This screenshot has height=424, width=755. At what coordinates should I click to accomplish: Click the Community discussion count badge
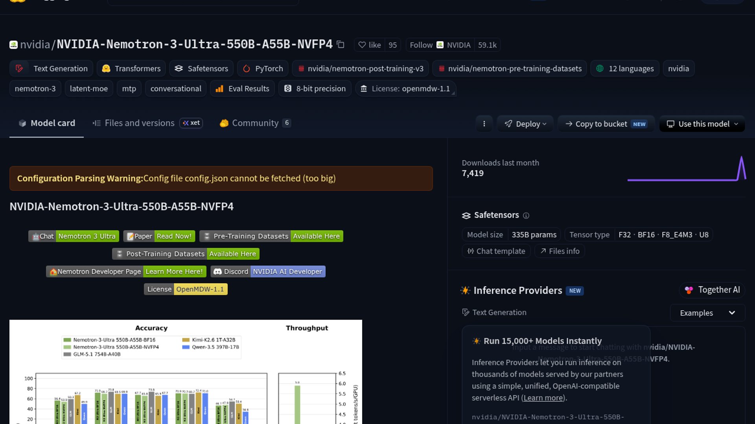pos(287,123)
